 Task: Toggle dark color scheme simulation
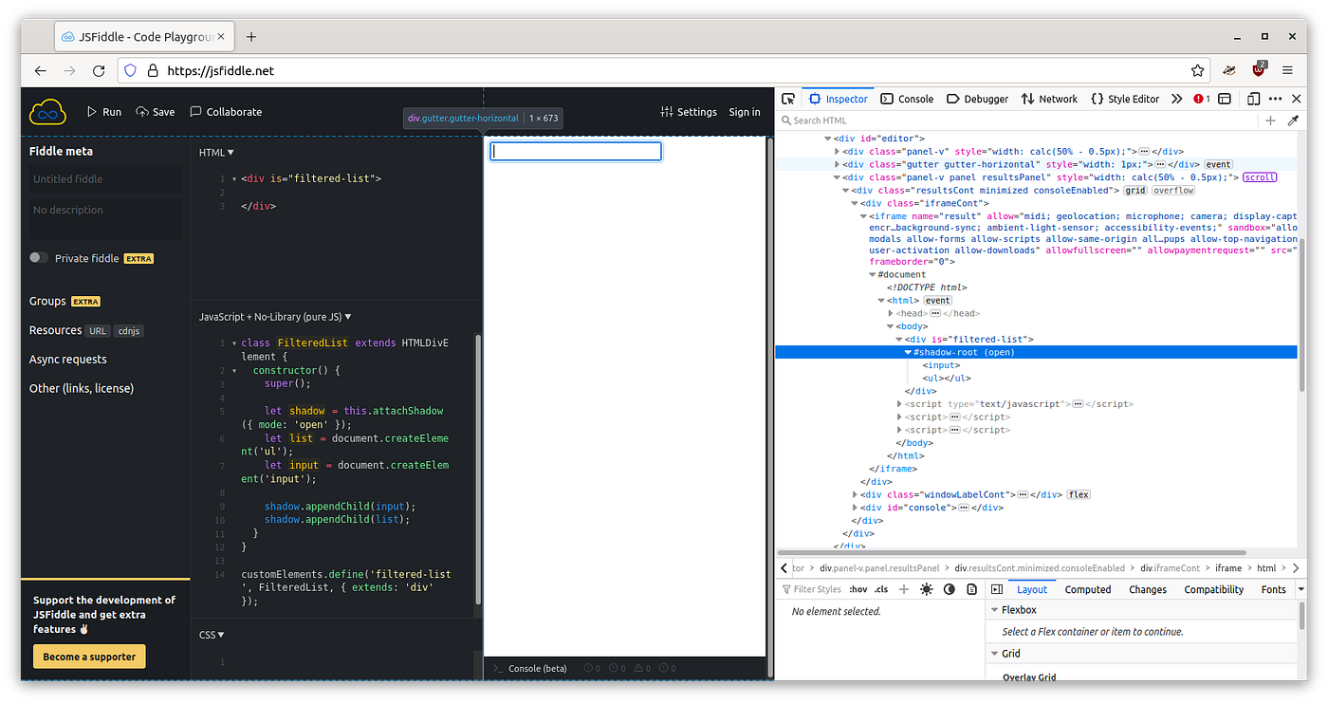coord(950,589)
